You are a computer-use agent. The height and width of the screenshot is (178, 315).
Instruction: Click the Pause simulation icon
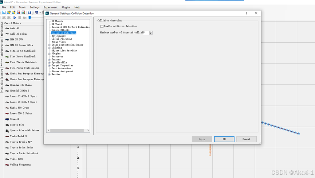click(20, 18)
